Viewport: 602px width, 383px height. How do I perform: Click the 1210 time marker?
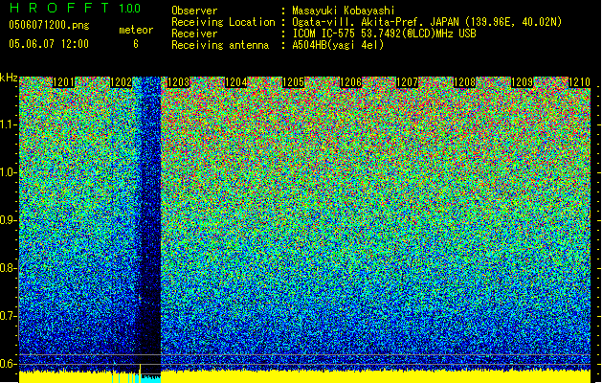click(579, 82)
